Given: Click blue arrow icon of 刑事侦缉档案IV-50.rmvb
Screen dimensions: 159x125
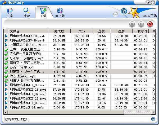Looking at the screenshot, I should click(6, 36).
